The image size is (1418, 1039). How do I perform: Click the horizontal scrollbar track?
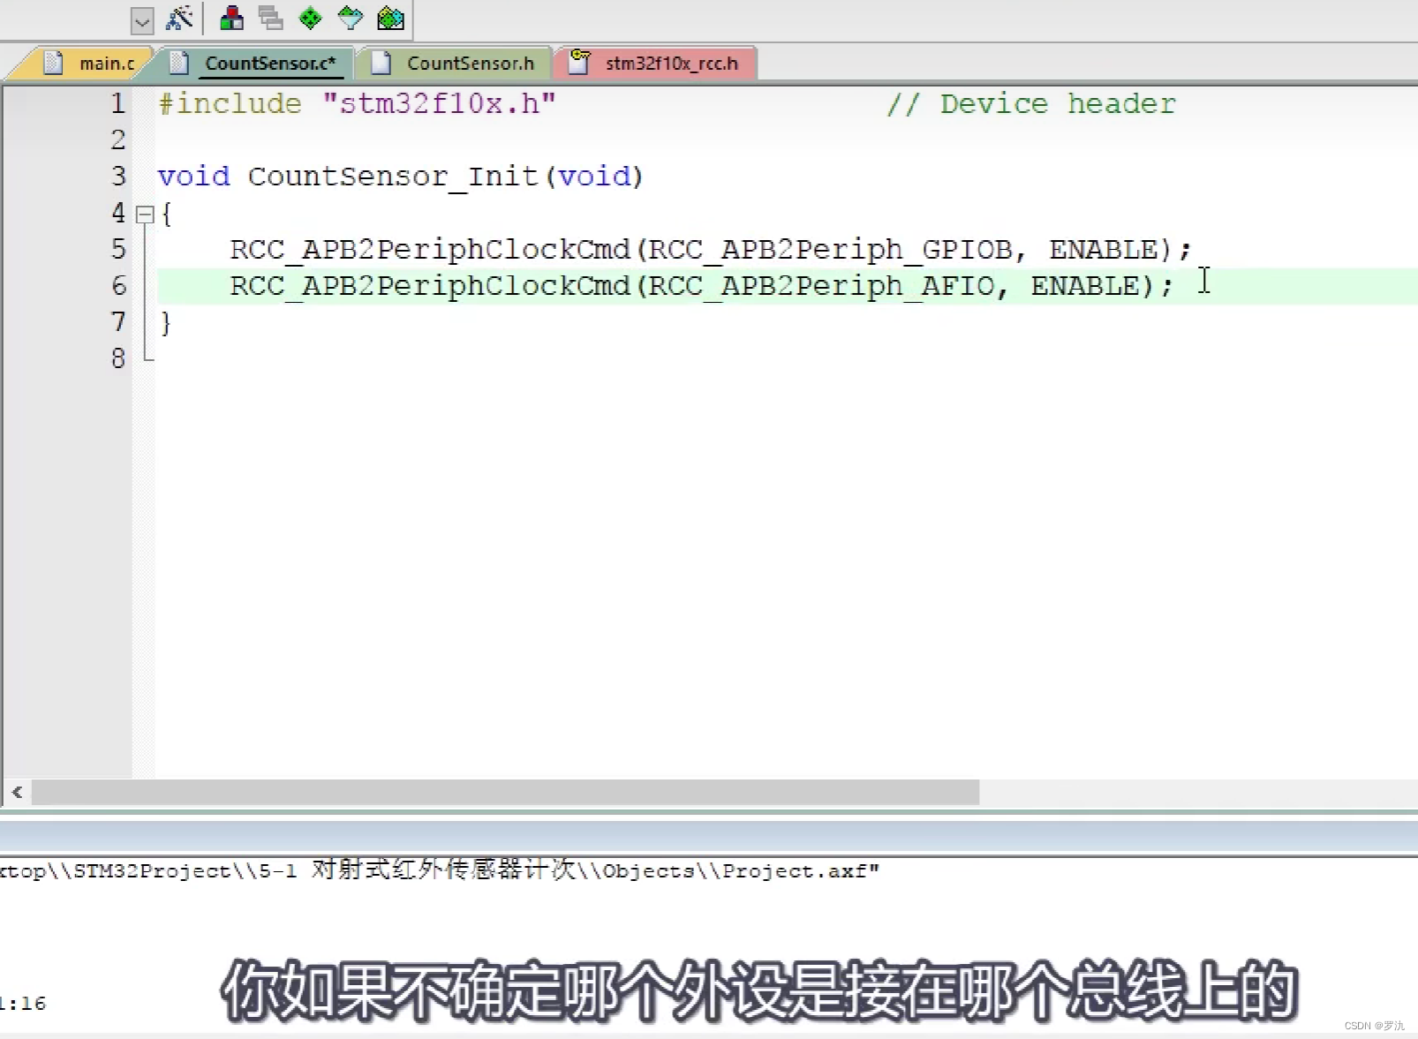(x=503, y=794)
